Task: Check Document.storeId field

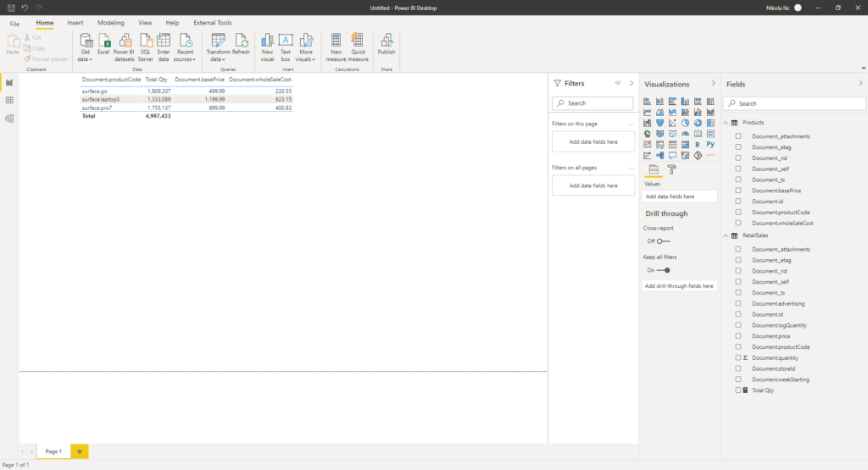Action: [738, 369]
